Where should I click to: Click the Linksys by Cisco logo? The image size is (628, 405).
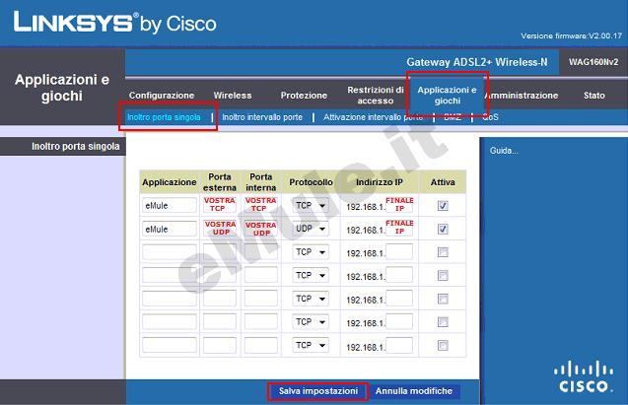[114, 22]
